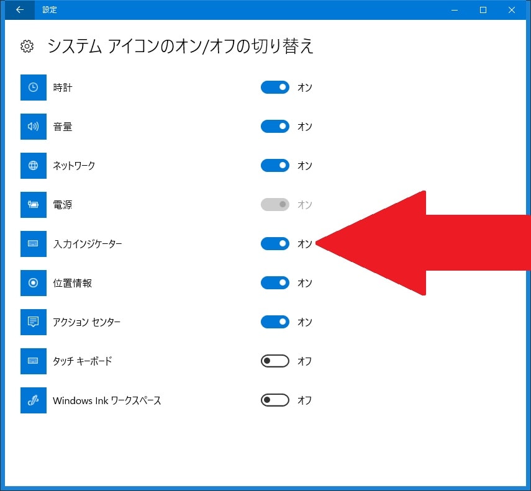This screenshot has width=531, height=491.
Task: Disable the アクション センター toggle
Action: click(275, 322)
